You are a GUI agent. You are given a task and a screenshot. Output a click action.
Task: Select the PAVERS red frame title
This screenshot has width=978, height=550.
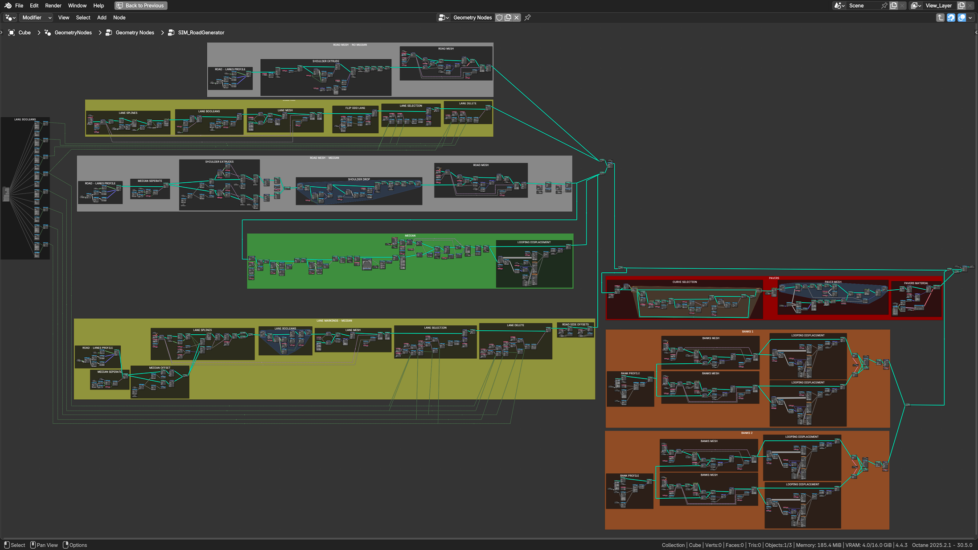[x=773, y=278]
